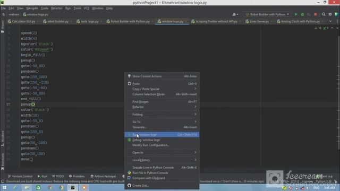
Task: Open the File menu
Action: pyautogui.click(x=3, y=8)
